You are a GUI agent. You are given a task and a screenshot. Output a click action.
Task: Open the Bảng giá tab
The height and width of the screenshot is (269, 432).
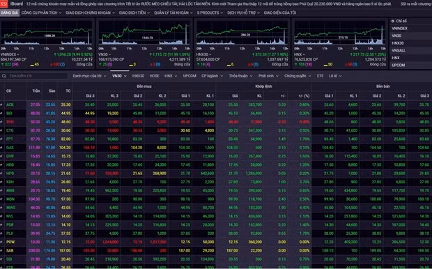10,13
